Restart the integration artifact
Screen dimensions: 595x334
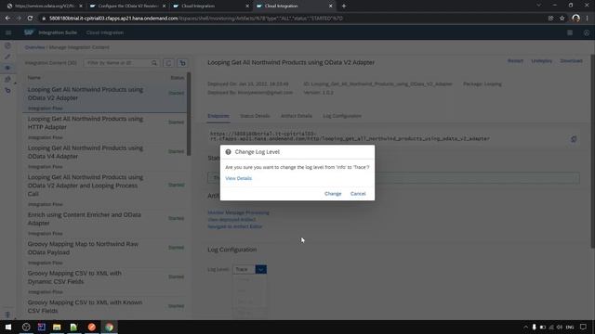click(x=515, y=61)
